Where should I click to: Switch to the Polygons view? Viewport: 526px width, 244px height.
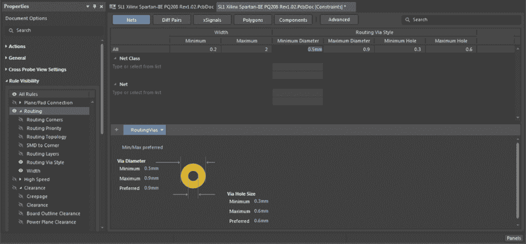point(253,20)
